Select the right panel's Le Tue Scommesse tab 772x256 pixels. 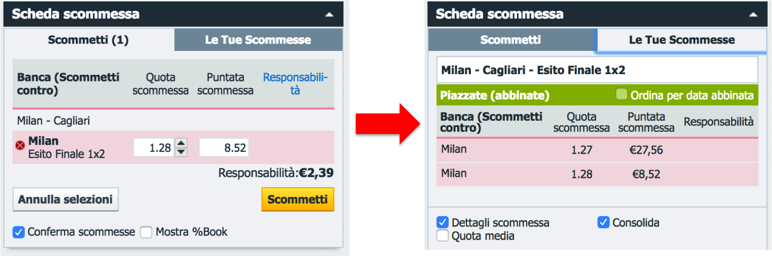click(x=682, y=40)
